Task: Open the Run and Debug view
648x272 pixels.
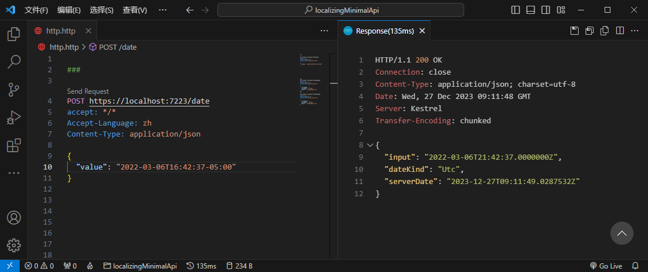Action: 13,117
